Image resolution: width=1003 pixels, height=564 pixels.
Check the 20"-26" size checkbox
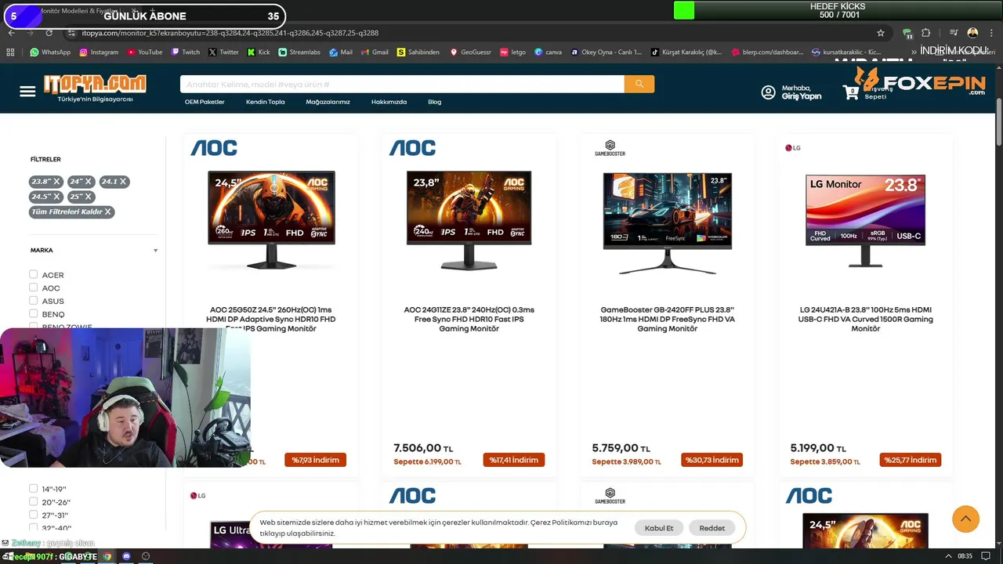click(33, 501)
